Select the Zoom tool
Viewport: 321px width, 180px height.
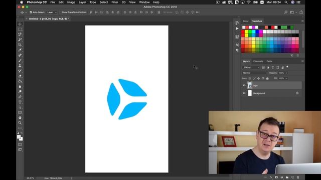20,123
